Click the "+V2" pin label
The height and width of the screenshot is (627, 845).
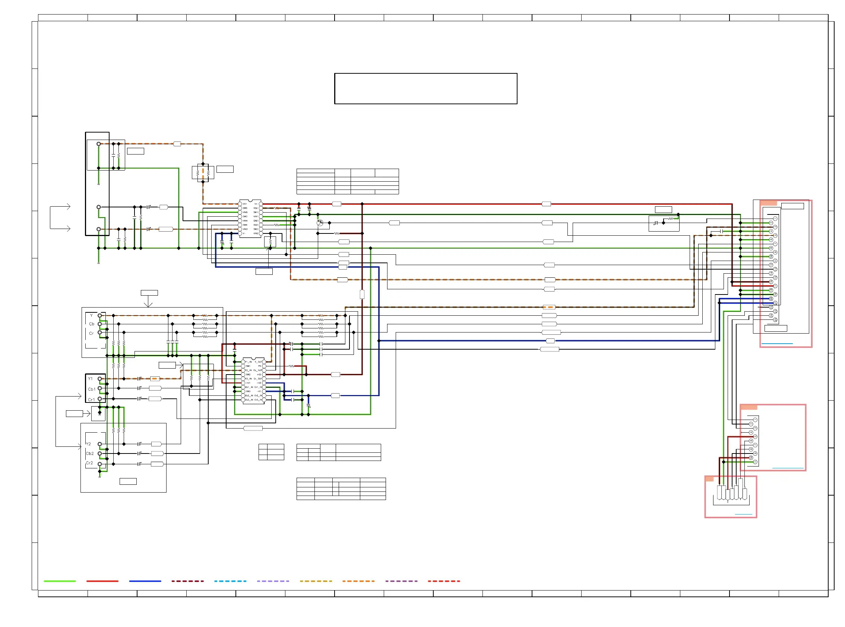coord(259,375)
